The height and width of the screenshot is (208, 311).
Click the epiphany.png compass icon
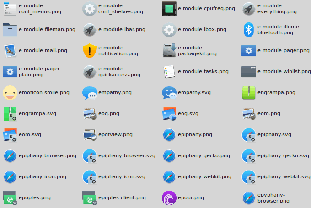click(169, 135)
